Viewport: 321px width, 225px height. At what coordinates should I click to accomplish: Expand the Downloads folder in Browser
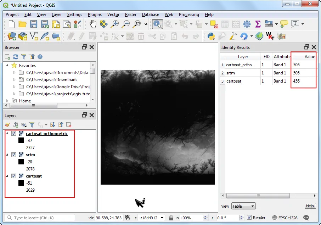click(x=14, y=79)
